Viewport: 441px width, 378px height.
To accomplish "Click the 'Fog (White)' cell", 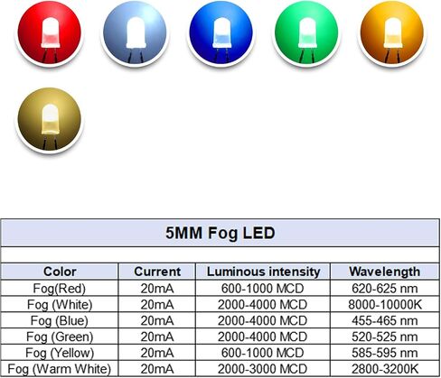I will [60, 305].
